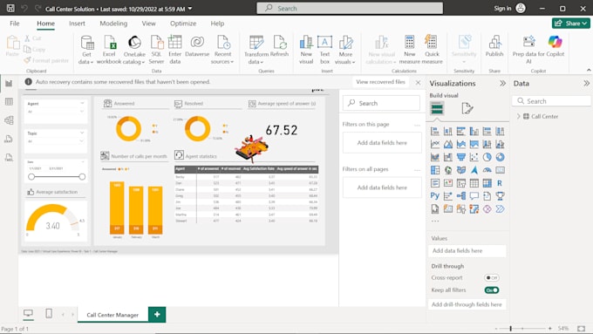Switch to the Insert ribbon tab
This screenshot has width=593, height=334.
[x=77, y=24]
